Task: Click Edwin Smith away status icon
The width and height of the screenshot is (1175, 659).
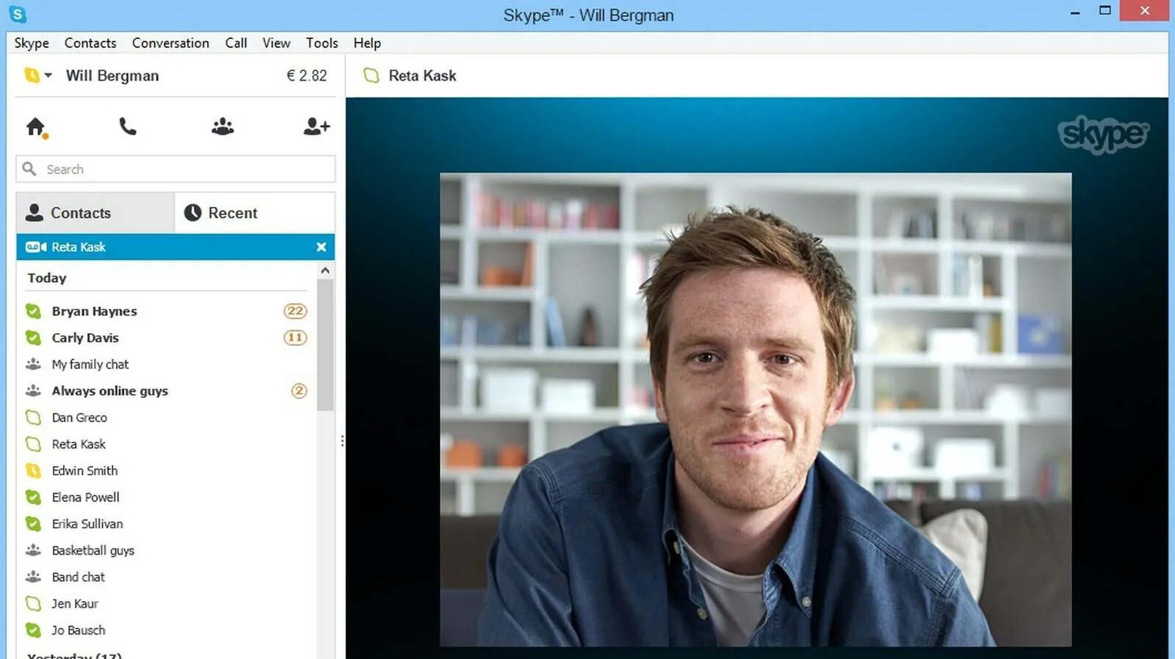Action: pyautogui.click(x=33, y=470)
